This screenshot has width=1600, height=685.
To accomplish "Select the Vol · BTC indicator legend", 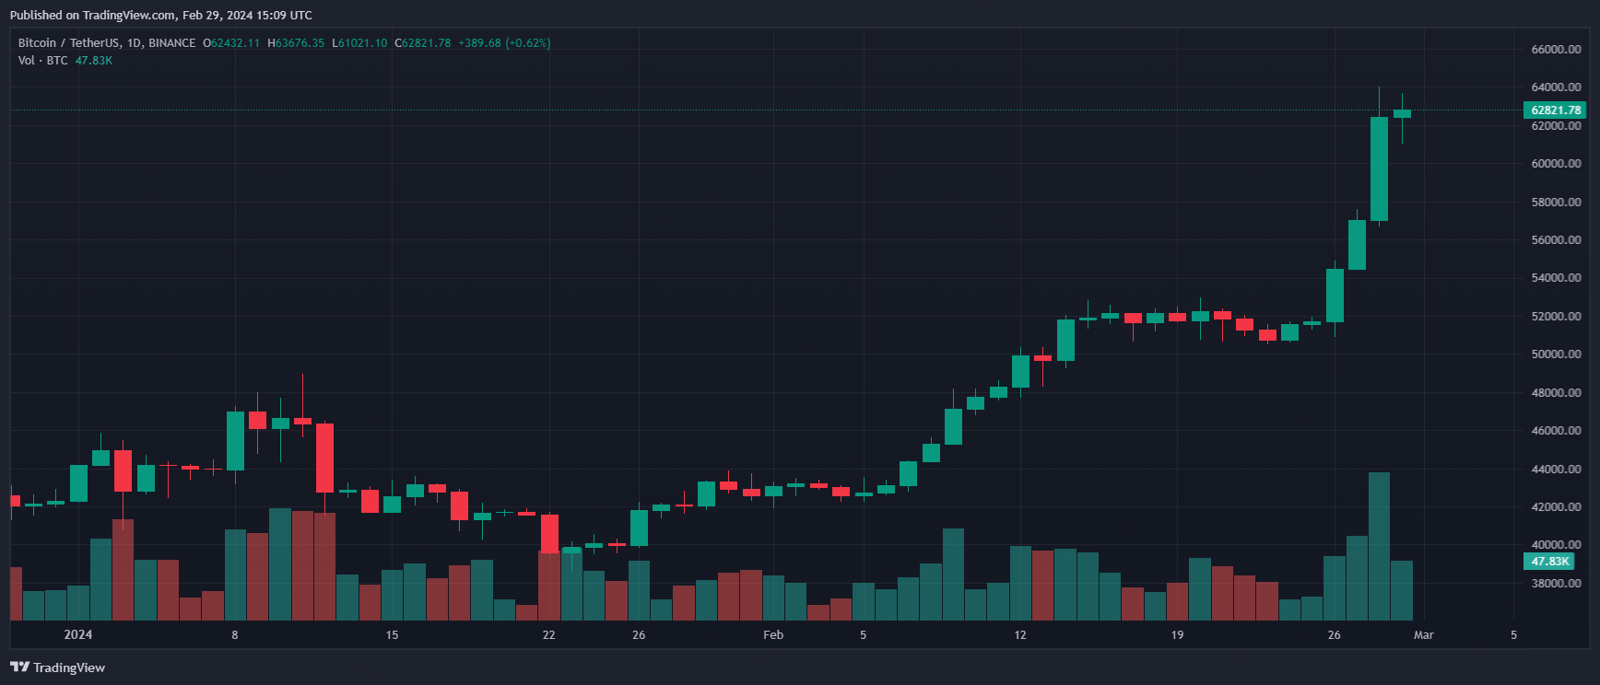I will [x=43, y=61].
